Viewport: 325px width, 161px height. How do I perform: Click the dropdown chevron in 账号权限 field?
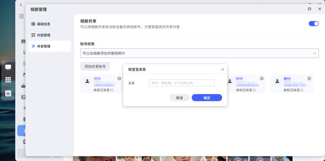(314, 54)
